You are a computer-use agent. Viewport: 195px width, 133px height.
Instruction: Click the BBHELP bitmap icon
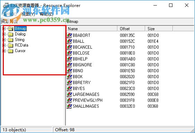click(69, 59)
